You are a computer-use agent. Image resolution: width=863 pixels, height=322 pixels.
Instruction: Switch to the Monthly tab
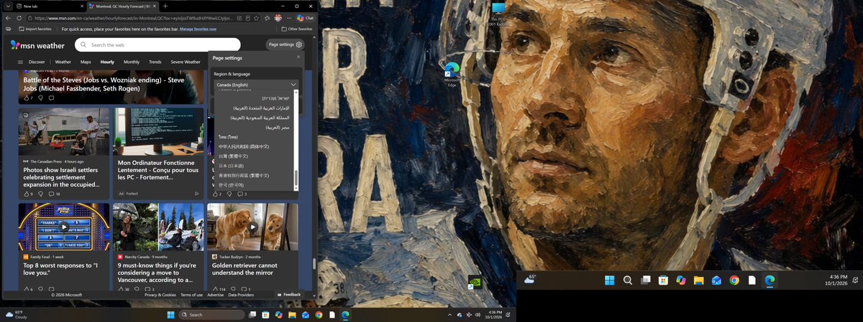[132, 62]
